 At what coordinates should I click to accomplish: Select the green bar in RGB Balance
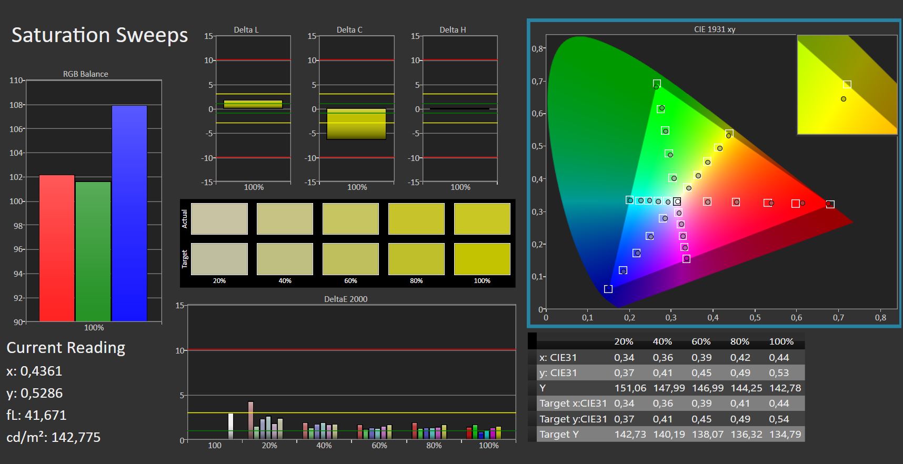pos(93,251)
